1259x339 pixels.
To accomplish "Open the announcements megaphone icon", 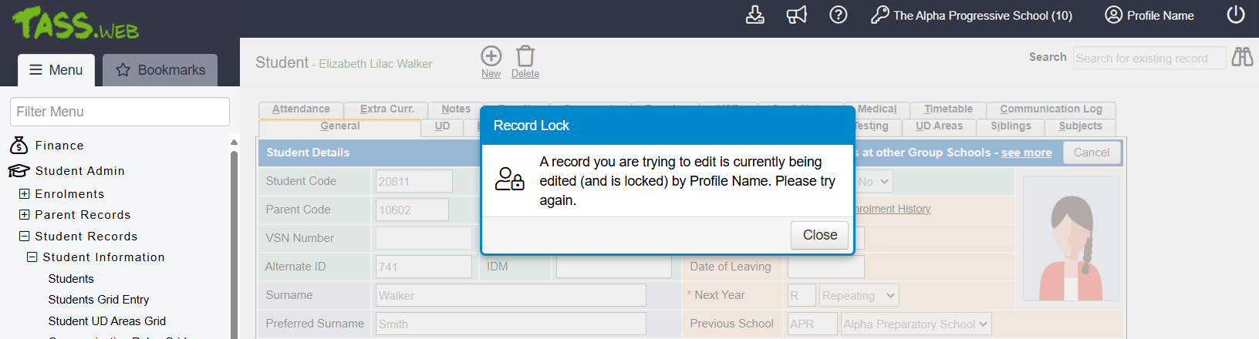I will (796, 15).
